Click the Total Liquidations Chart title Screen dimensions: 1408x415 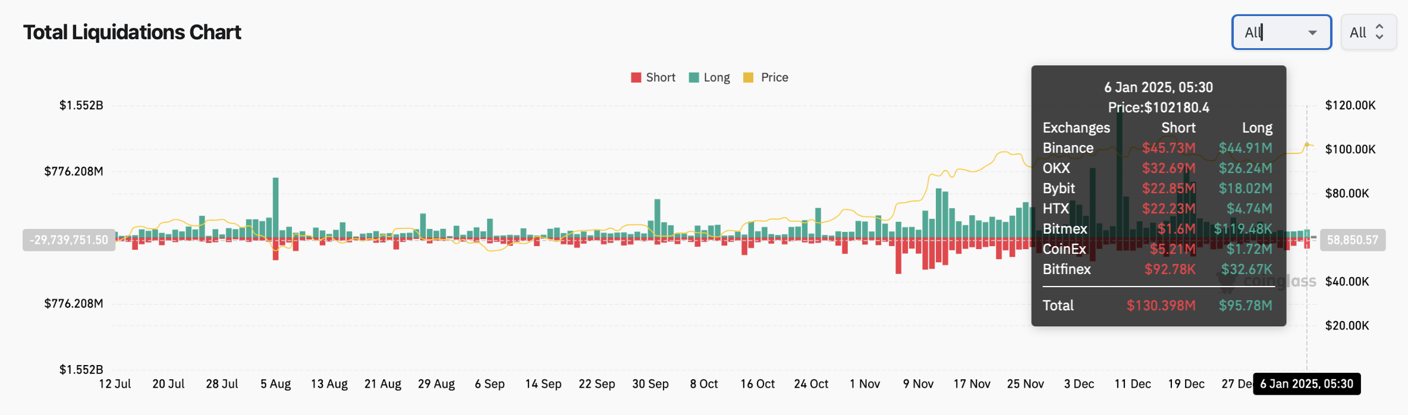(x=132, y=32)
